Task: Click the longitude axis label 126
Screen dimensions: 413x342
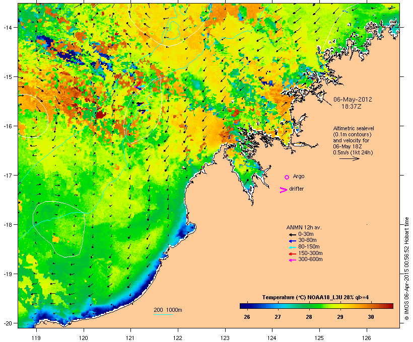Action: coord(367,338)
